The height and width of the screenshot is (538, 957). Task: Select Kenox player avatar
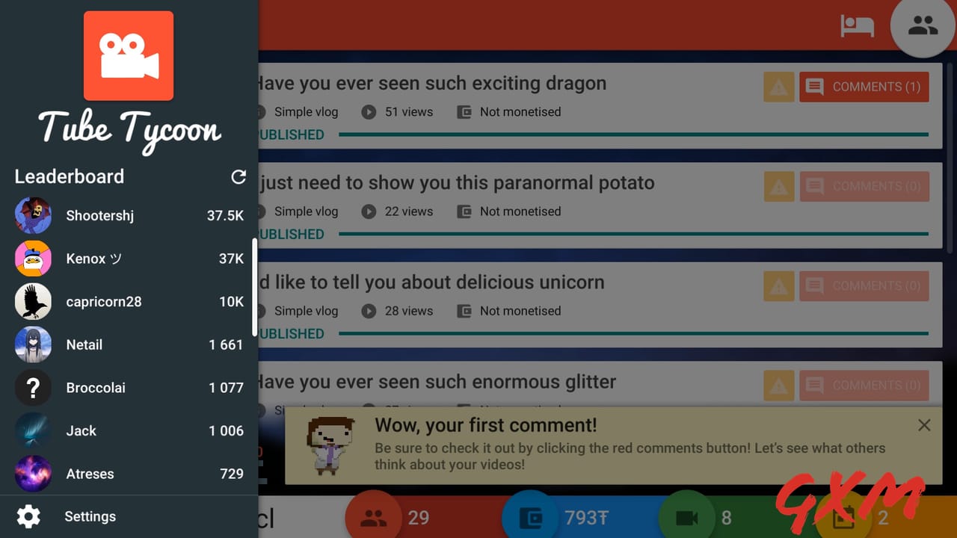pyautogui.click(x=33, y=259)
